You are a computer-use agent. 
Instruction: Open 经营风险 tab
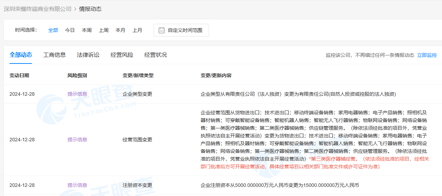coord(122,55)
